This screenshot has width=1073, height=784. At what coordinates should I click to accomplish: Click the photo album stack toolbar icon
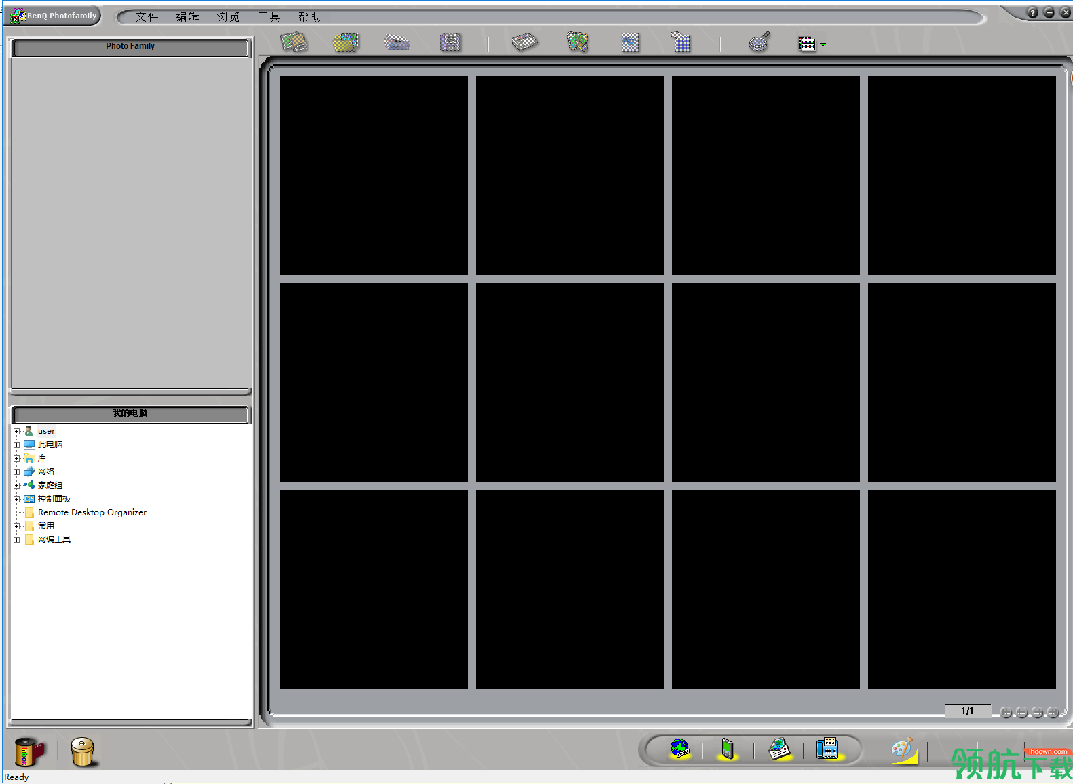click(294, 42)
